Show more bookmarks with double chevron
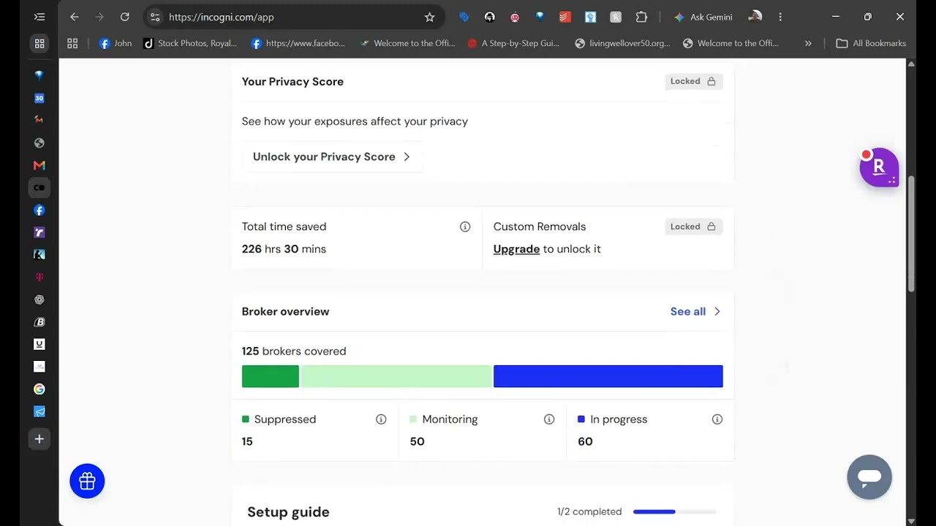Image resolution: width=936 pixels, height=526 pixels. (808, 43)
